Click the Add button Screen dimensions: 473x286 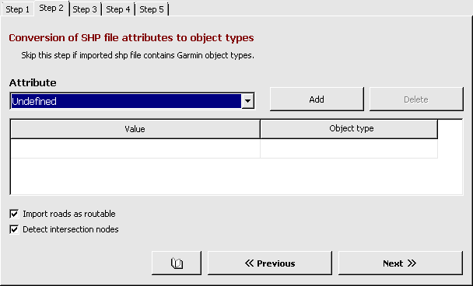click(317, 99)
